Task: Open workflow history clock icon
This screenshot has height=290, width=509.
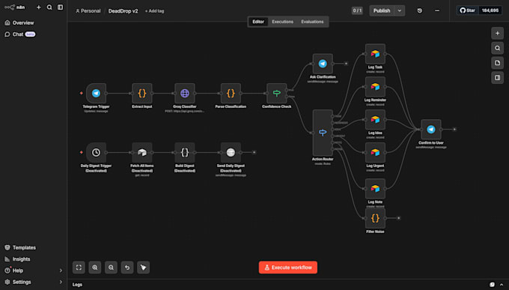Action: click(x=420, y=10)
